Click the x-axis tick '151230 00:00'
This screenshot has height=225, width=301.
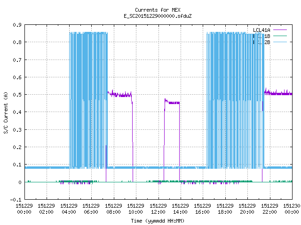click(292, 209)
